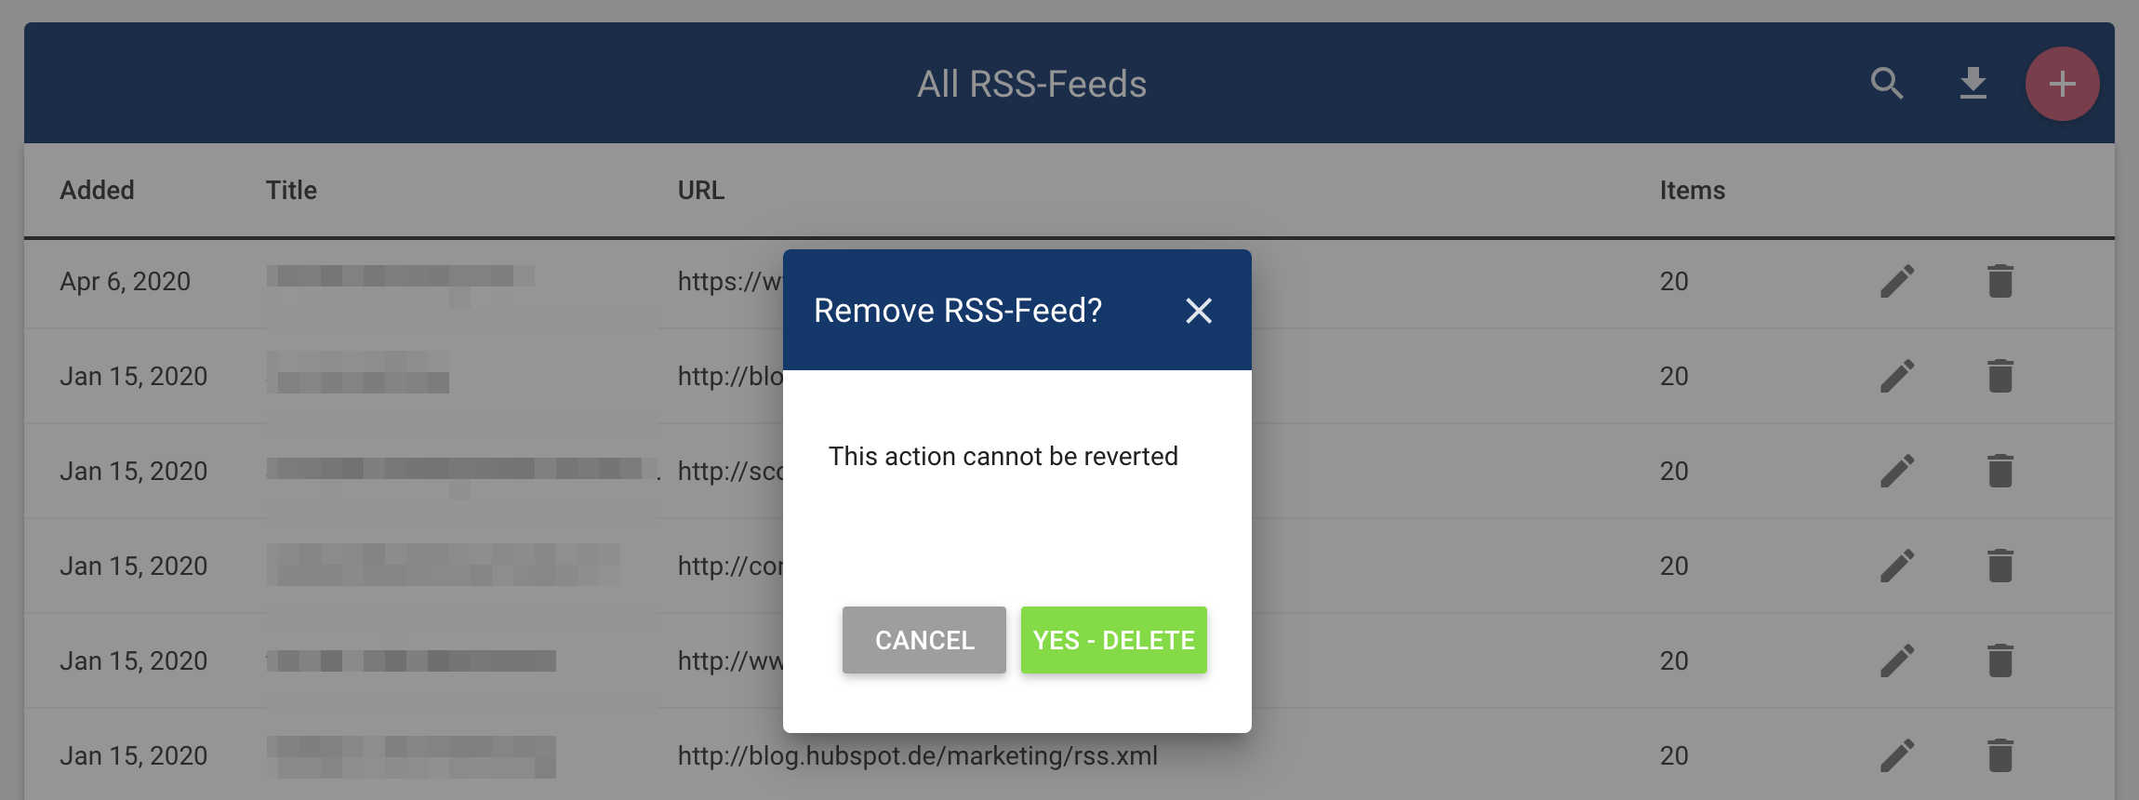
Task: Open the blog.hubspot.de rss.xml URL
Action: click(918, 755)
